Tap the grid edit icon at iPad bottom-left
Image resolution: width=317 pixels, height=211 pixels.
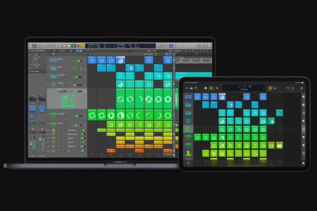click(188, 163)
